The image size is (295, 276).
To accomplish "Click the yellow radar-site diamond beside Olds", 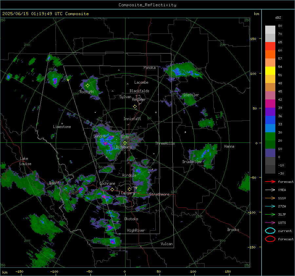I will click(x=125, y=143).
